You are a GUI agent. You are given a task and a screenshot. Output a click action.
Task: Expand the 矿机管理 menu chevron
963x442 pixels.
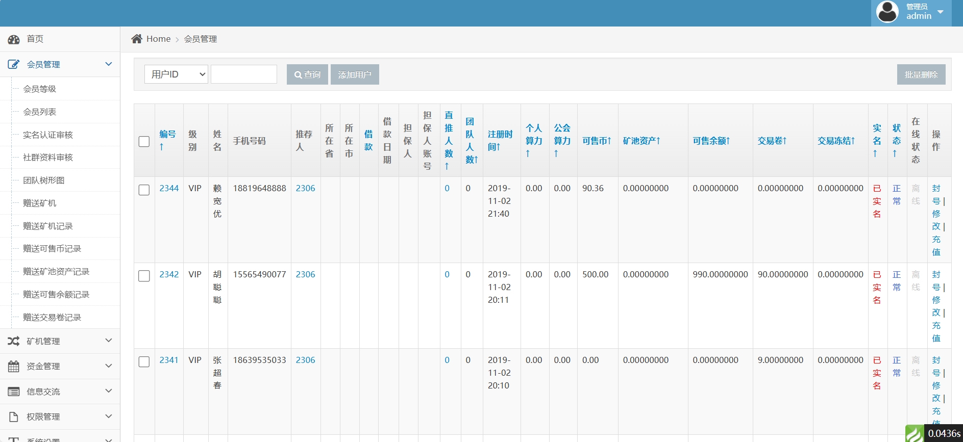click(108, 341)
